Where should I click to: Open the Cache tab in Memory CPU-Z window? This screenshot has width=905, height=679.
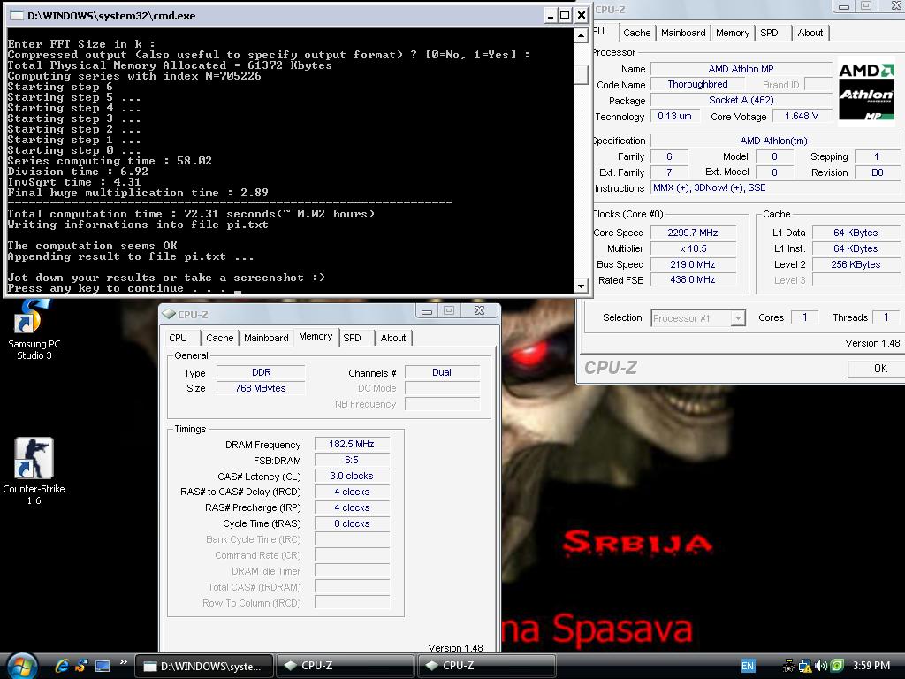(x=220, y=338)
